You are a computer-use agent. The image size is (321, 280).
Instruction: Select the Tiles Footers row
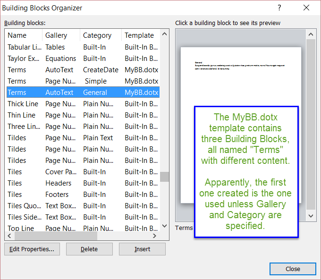(x=83, y=195)
